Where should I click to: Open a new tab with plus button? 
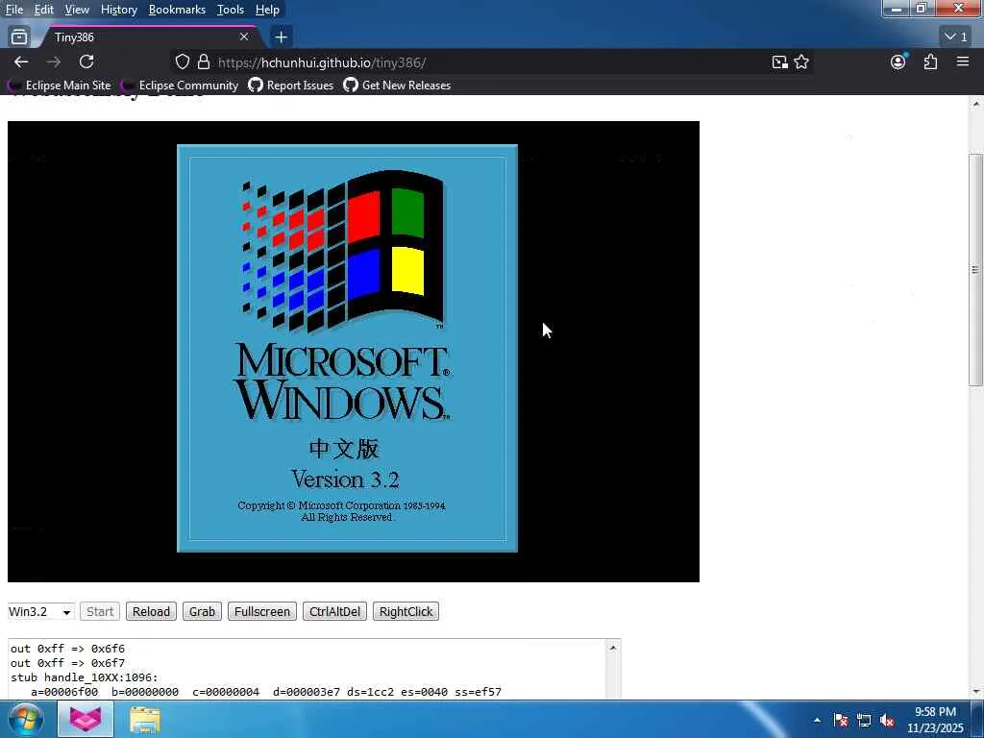tap(282, 37)
